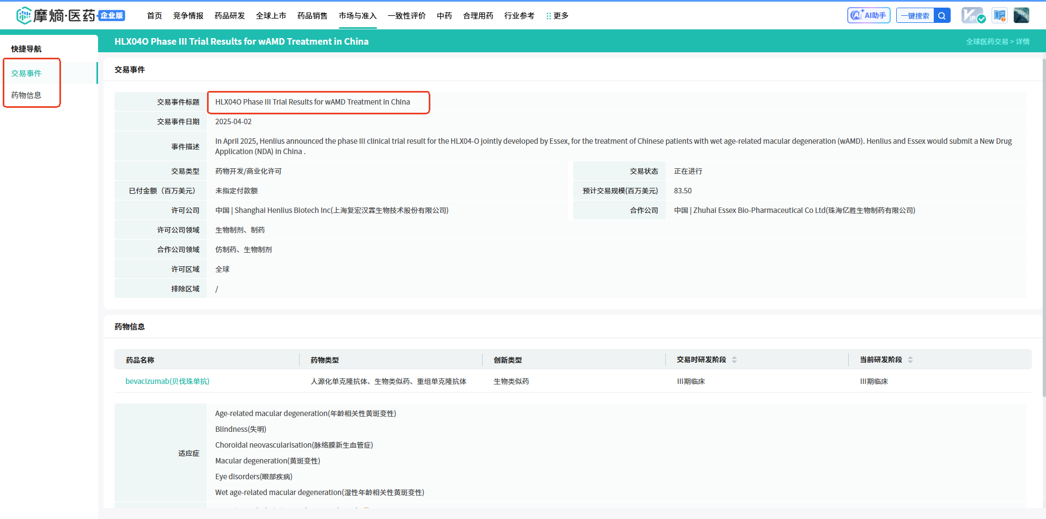Jump to 药物信息 in quick navigation
Viewport: 1046px width, 519px height.
click(26, 95)
